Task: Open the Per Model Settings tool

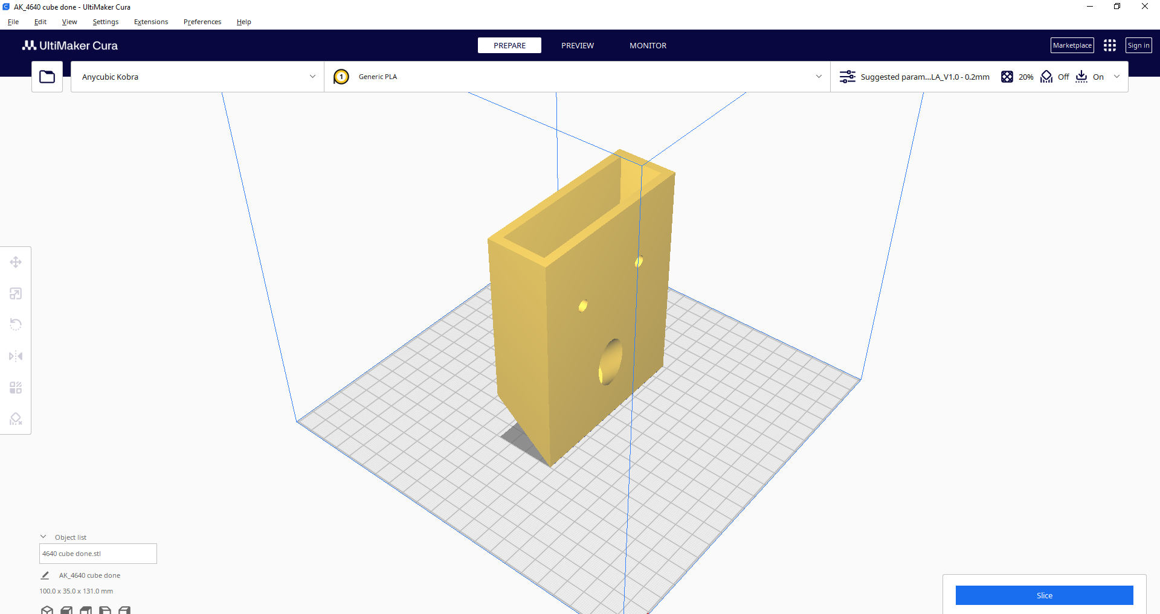Action: click(x=16, y=388)
